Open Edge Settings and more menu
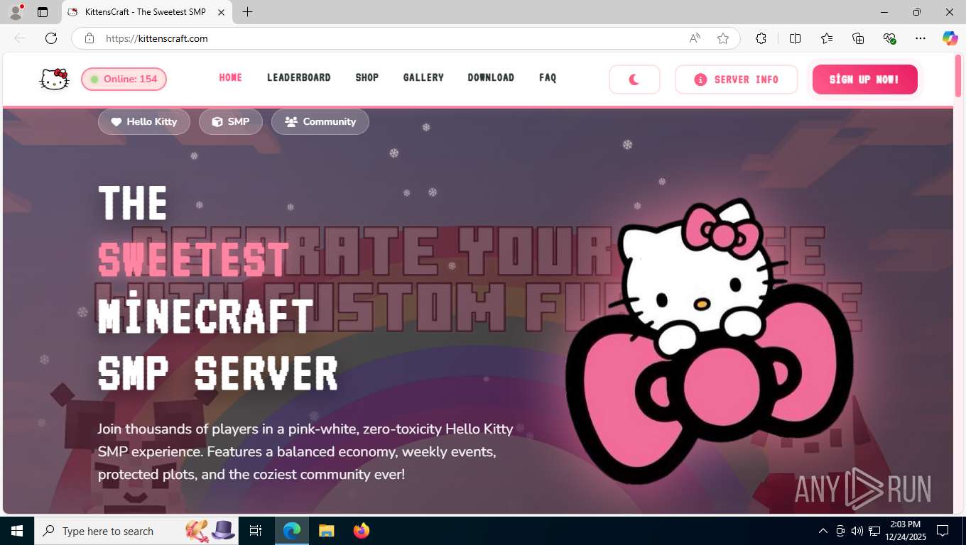966x545 pixels. pyautogui.click(x=921, y=38)
